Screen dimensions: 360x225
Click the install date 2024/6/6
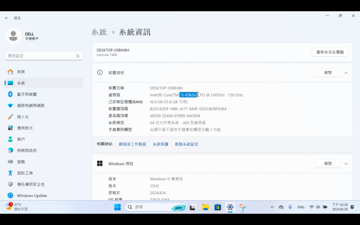158,193
